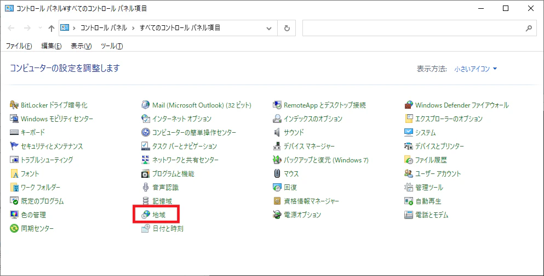The image size is (544, 276).
Task: Click the Windows モビリティ センター icon
Action: pos(14,119)
